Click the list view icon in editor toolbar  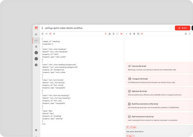[54, 34]
